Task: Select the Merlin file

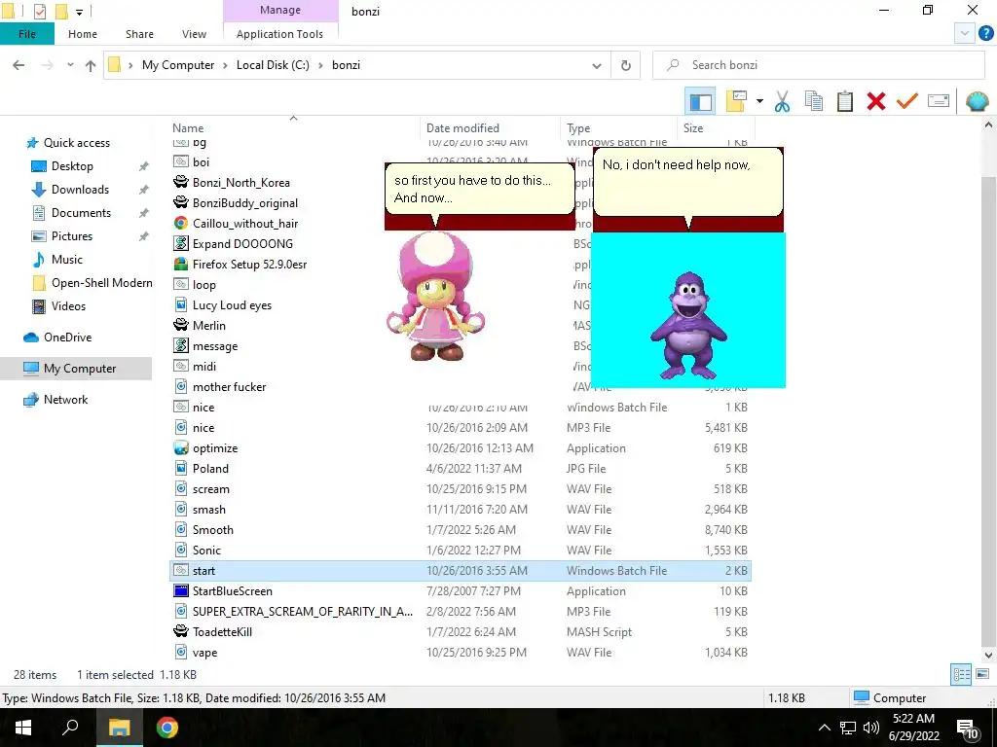Action: pos(208,326)
